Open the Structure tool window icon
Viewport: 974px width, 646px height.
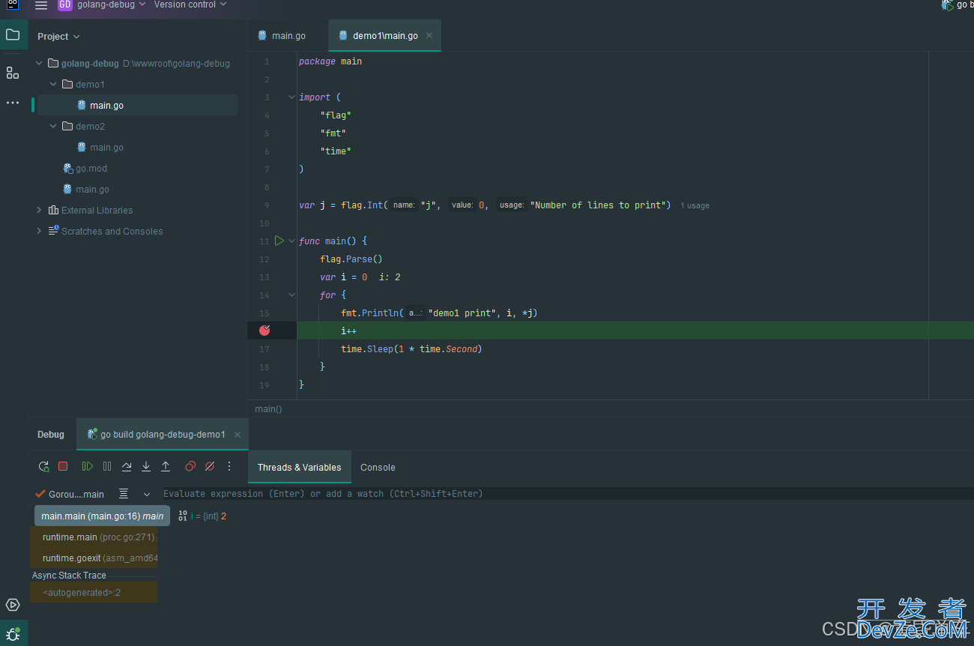pos(13,73)
